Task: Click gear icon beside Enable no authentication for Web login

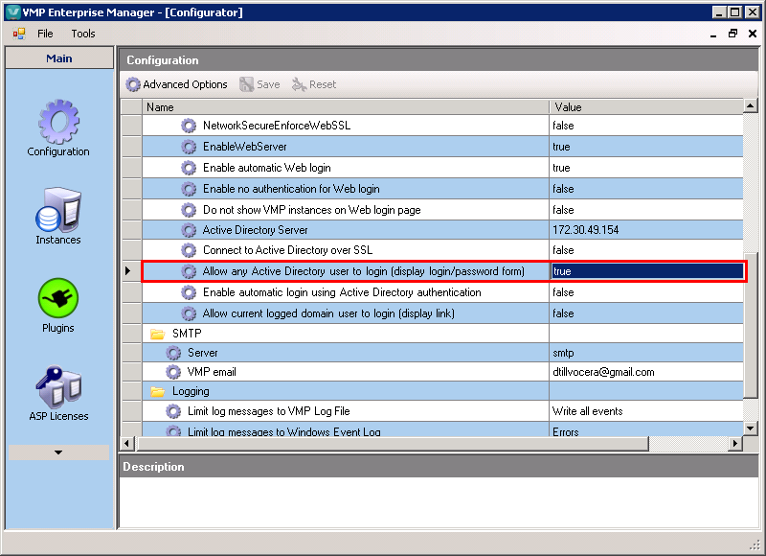Action: (189, 189)
